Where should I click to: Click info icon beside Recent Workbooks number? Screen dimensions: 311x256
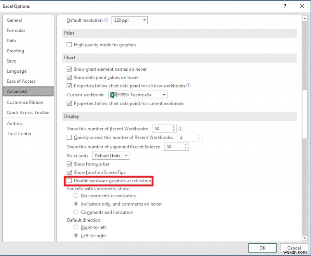click(x=181, y=128)
